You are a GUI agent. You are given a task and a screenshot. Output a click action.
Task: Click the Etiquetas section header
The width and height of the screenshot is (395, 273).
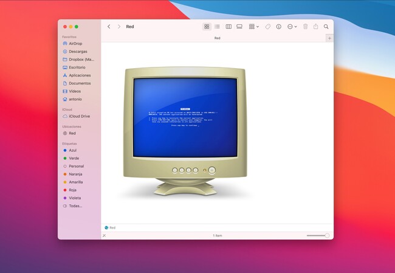[69, 143]
